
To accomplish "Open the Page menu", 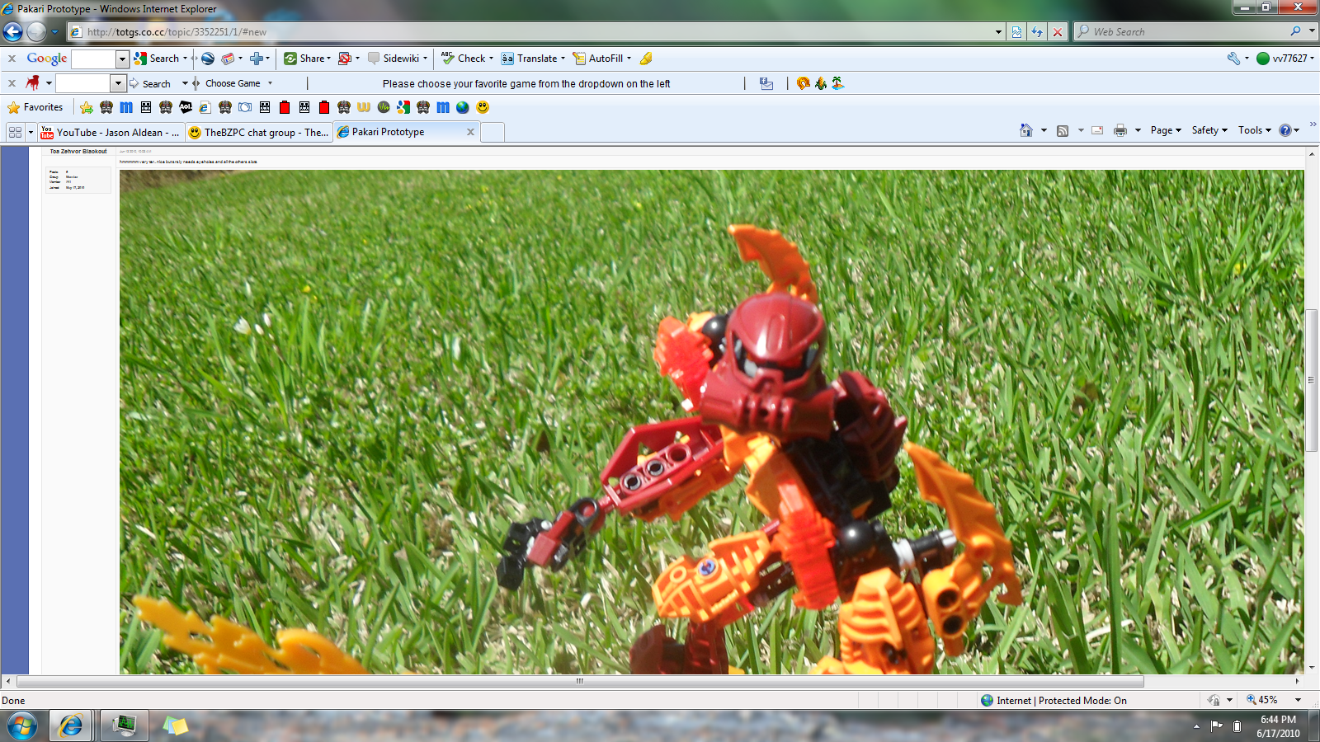I will tap(1166, 130).
